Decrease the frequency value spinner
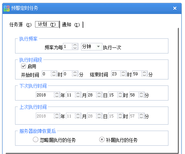This screenshot has width=185, height=154. click(75, 48)
